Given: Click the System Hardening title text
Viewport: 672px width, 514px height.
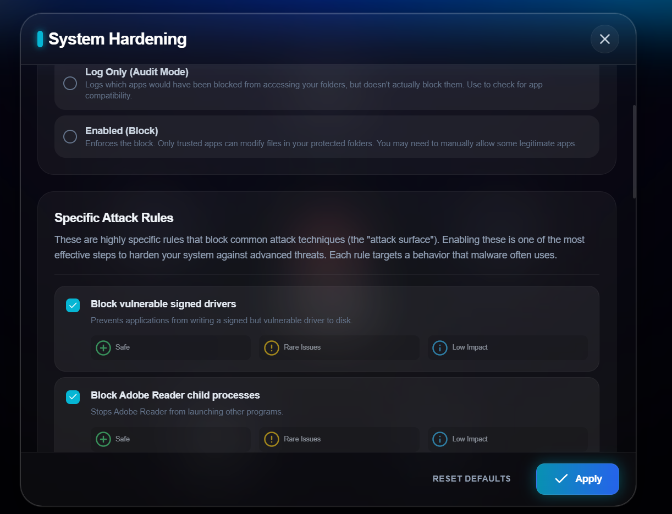Looking at the screenshot, I should (118, 39).
